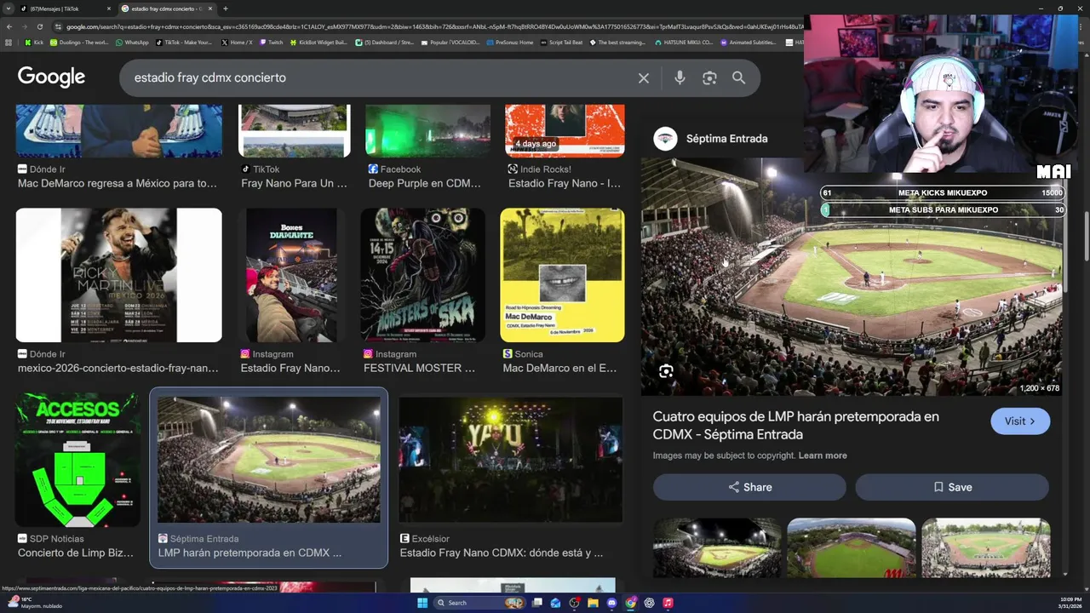Open the Windows Start menu
The width and height of the screenshot is (1090, 613).
[x=422, y=603]
